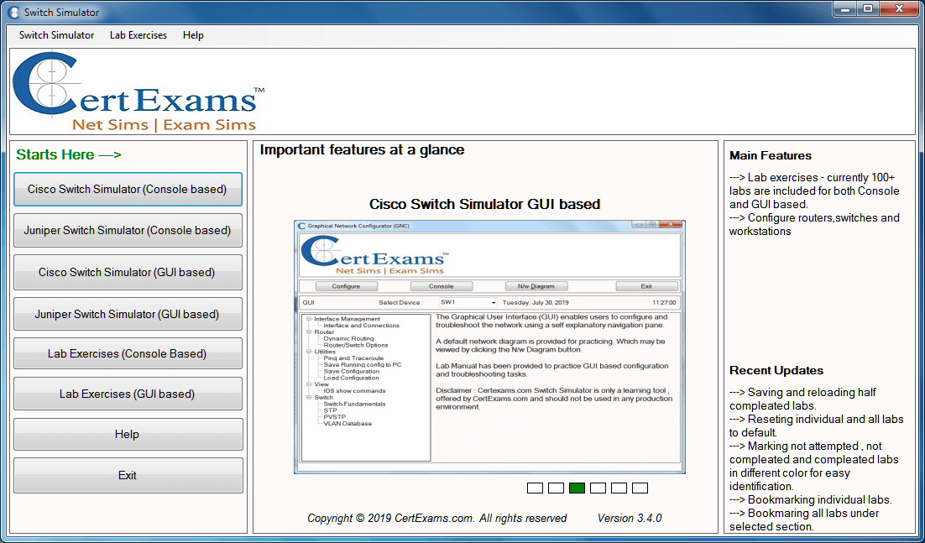Select the active green slide indicator
This screenshot has width=925, height=543.
coord(577,488)
